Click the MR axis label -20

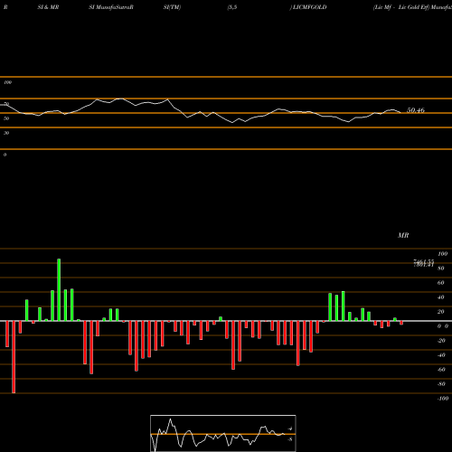click(441, 341)
